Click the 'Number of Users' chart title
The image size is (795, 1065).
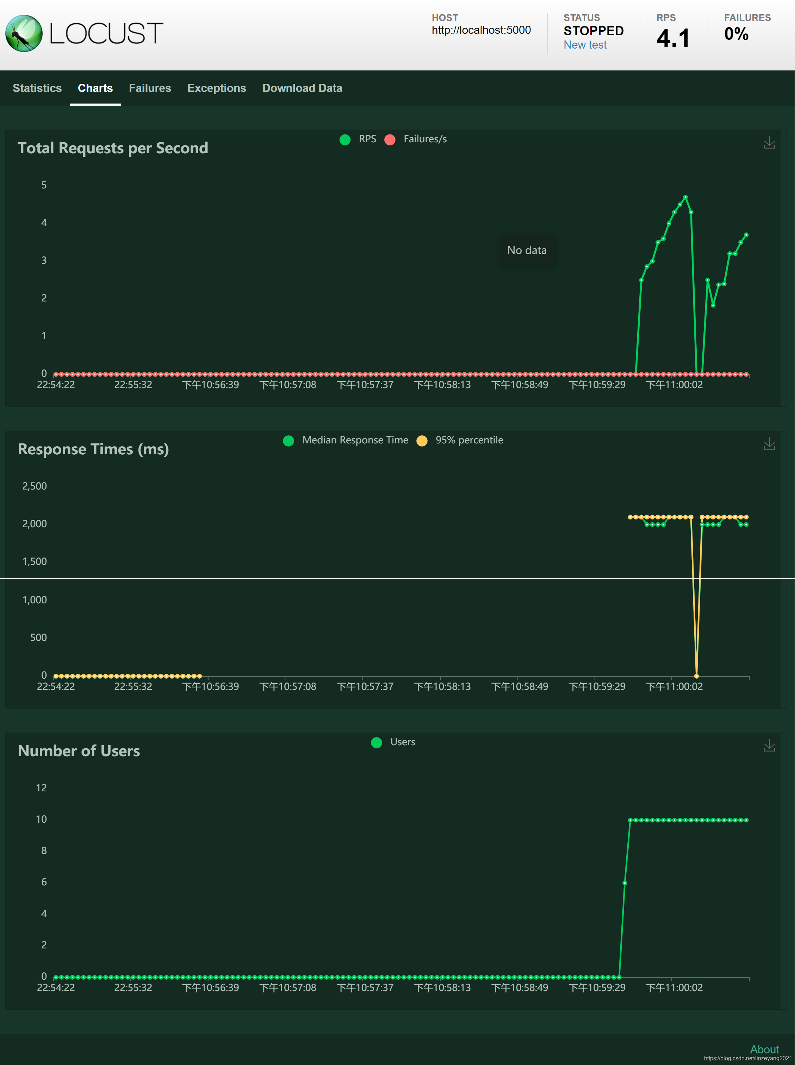pos(79,751)
